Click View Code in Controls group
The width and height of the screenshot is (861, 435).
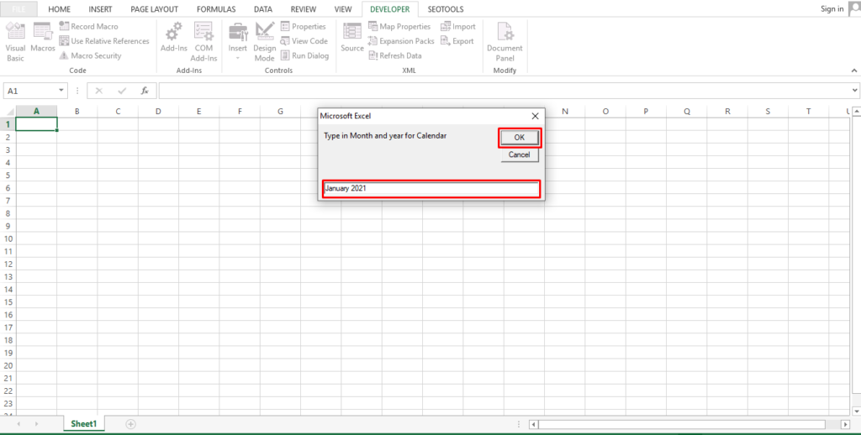click(304, 41)
